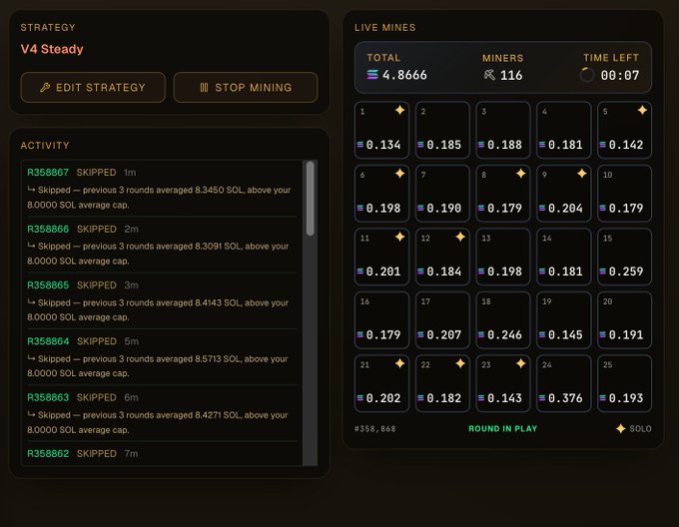The image size is (679, 527).
Task: Click the activity list scrollbar thumb
Action: [x=311, y=199]
